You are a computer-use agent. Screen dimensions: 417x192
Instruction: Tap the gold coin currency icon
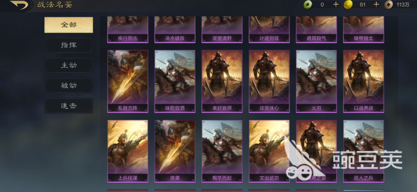click(348, 5)
